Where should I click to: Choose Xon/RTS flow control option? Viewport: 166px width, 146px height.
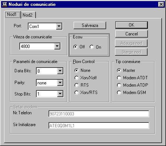(x=86, y=93)
